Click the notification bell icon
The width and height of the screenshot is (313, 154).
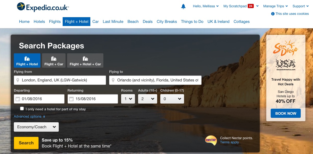(183, 6)
